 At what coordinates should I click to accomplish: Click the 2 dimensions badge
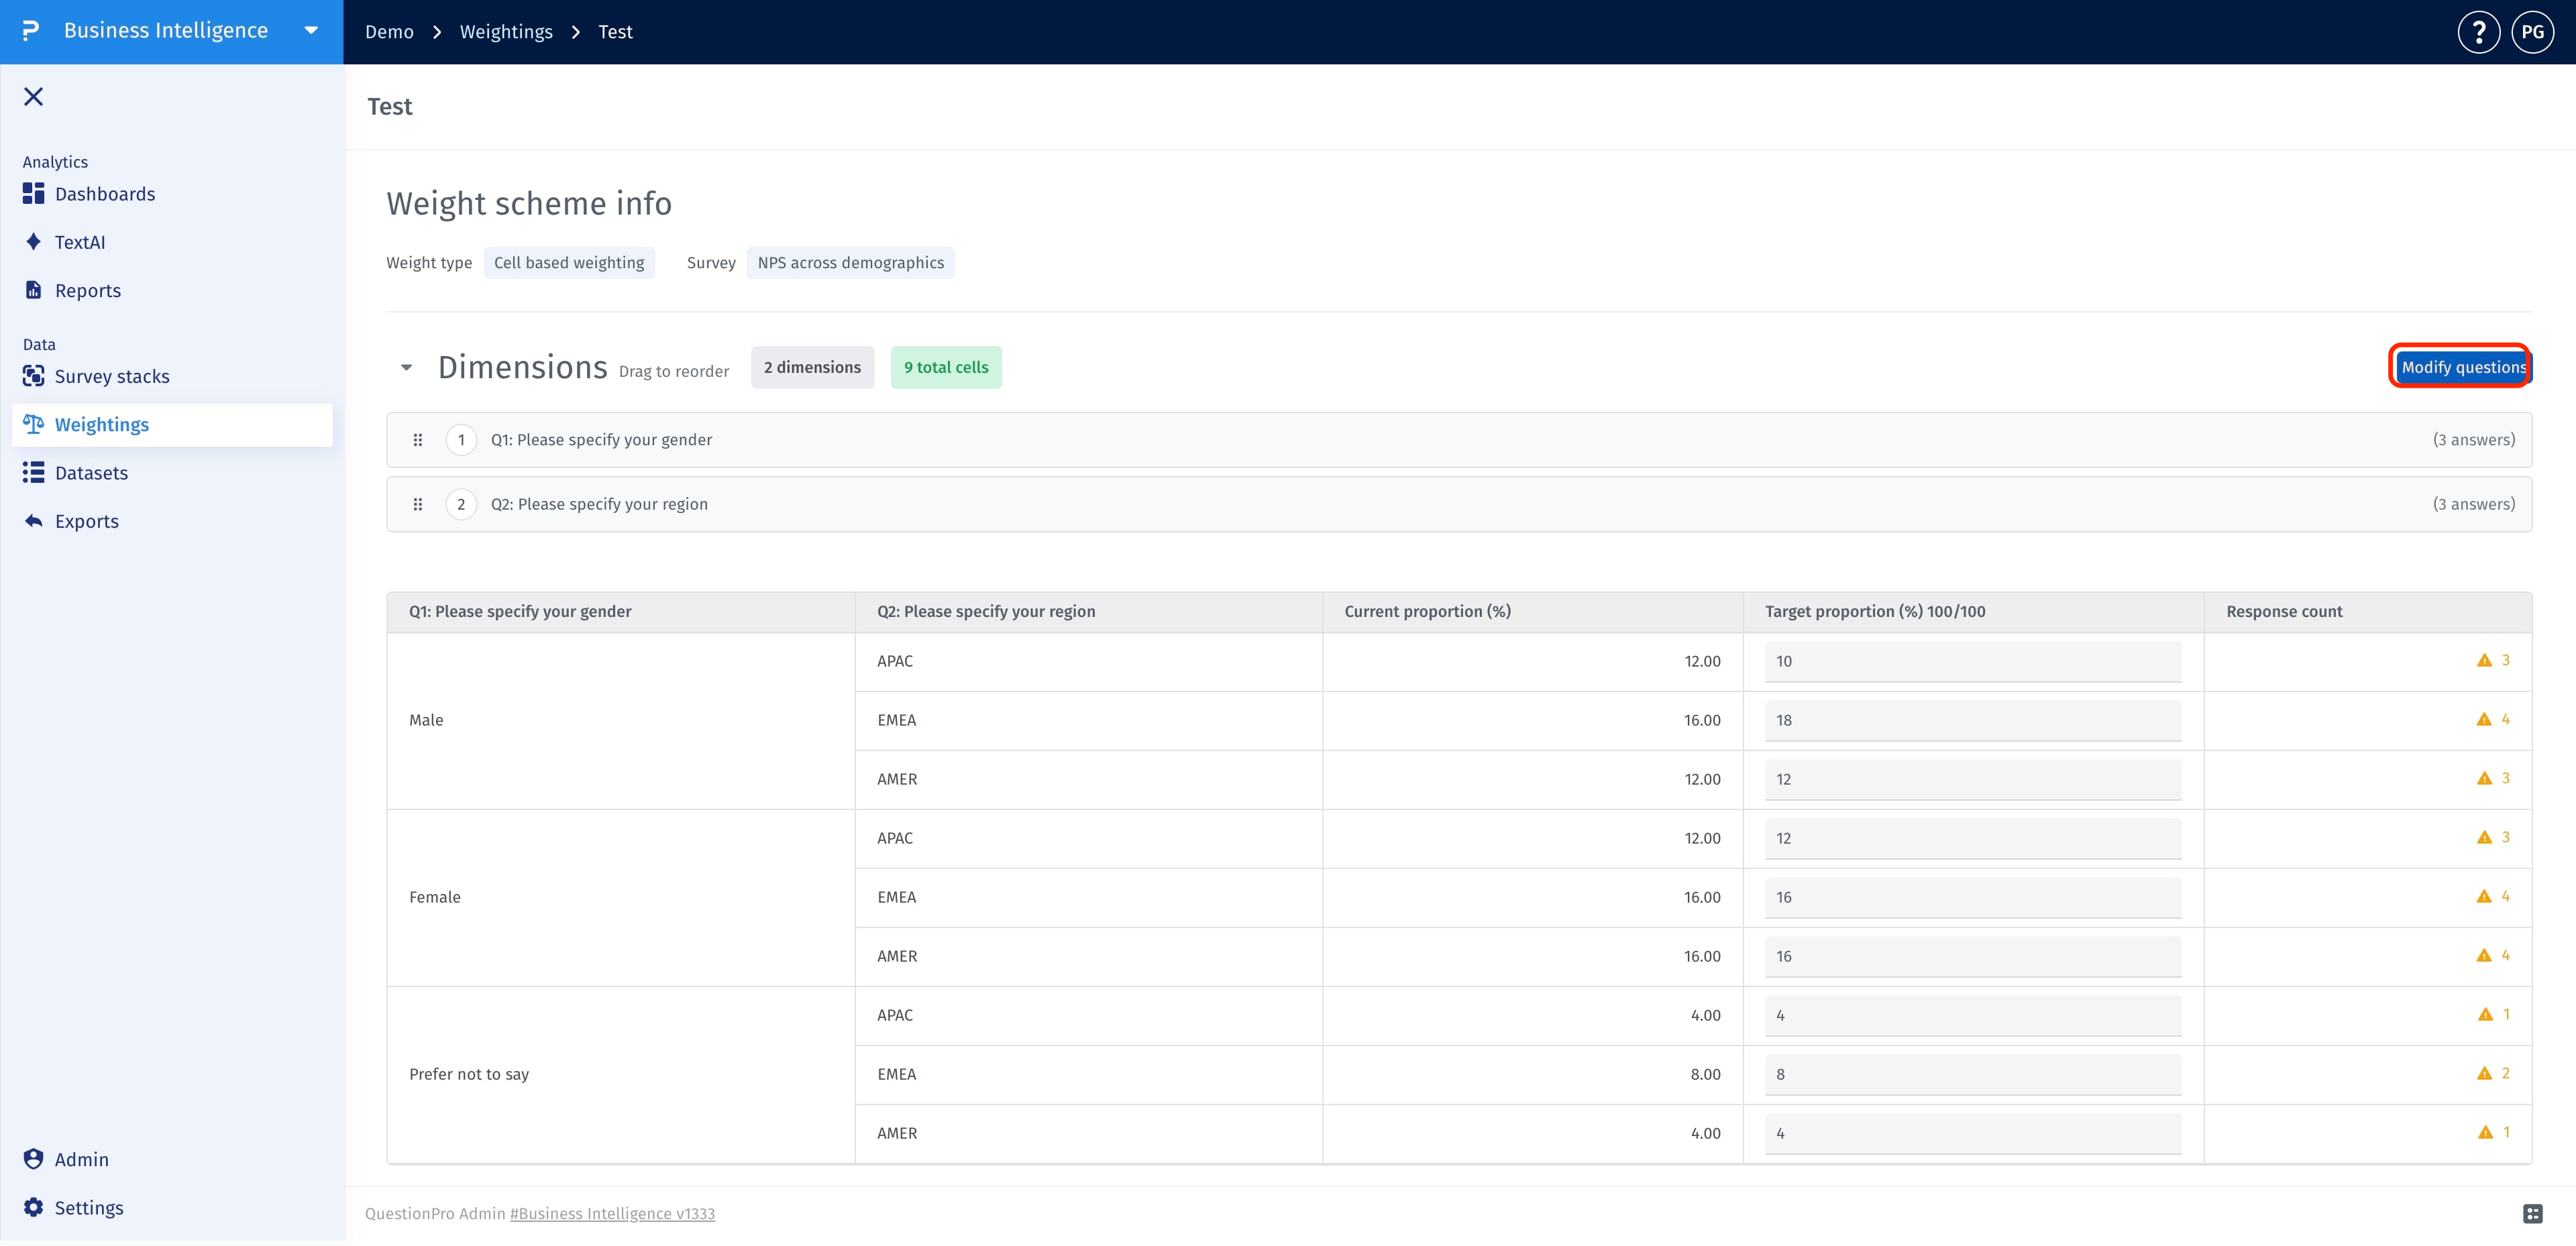click(812, 368)
